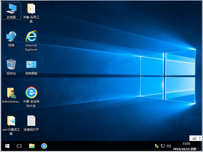Select the Administrator user folder icon
The width and height of the screenshot is (203, 152).
(x=11, y=93)
